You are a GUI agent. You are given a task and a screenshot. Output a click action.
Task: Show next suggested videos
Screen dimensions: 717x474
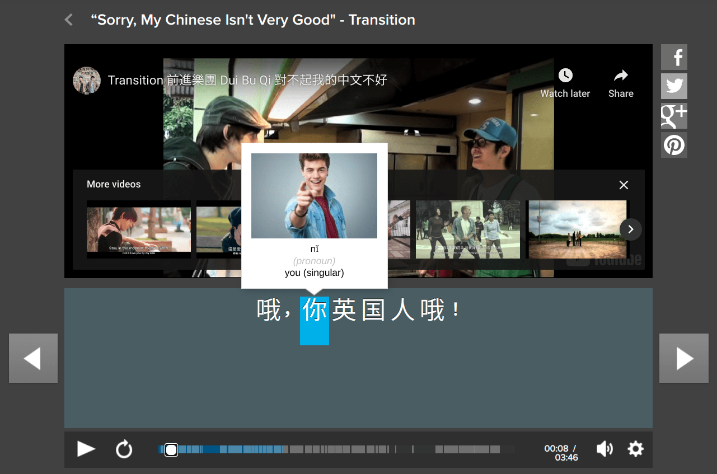click(x=631, y=229)
